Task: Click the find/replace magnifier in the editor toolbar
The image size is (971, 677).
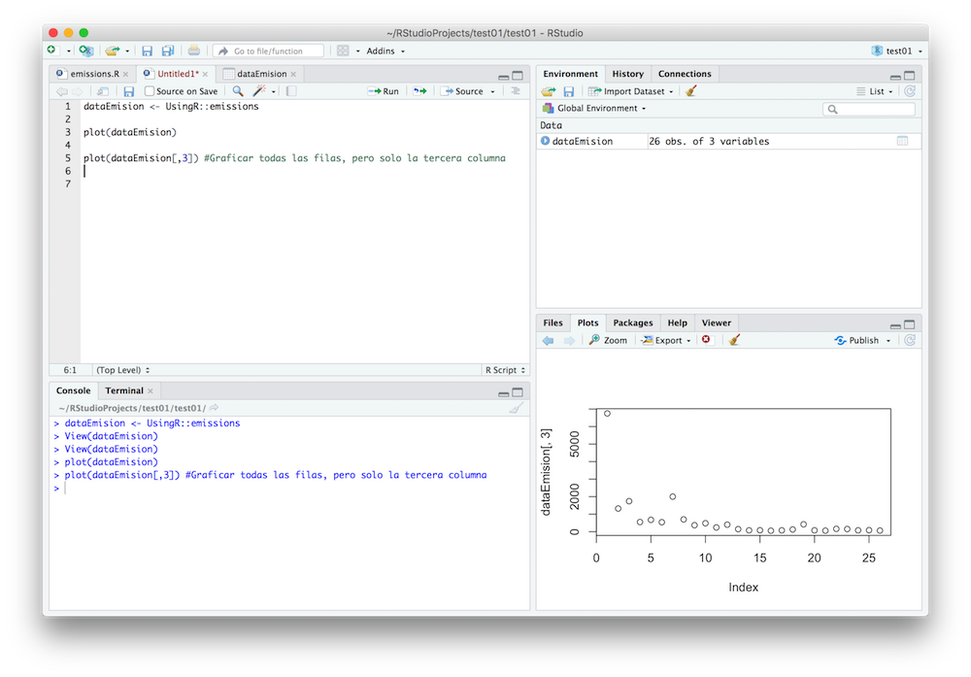Action: [238, 91]
